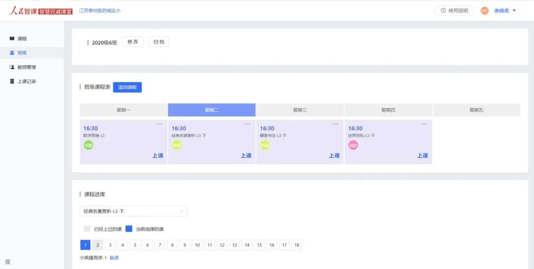Viewport: 534px width, 269px height.
Task: Open more options on 数学思维-L3 card
Action: (x=159, y=124)
